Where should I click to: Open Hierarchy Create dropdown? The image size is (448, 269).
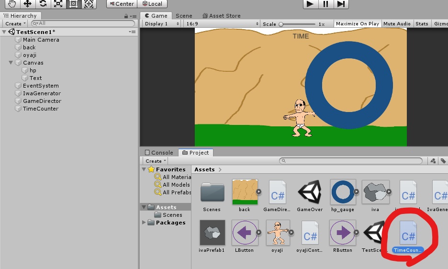pyautogui.click(x=15, y=24)
